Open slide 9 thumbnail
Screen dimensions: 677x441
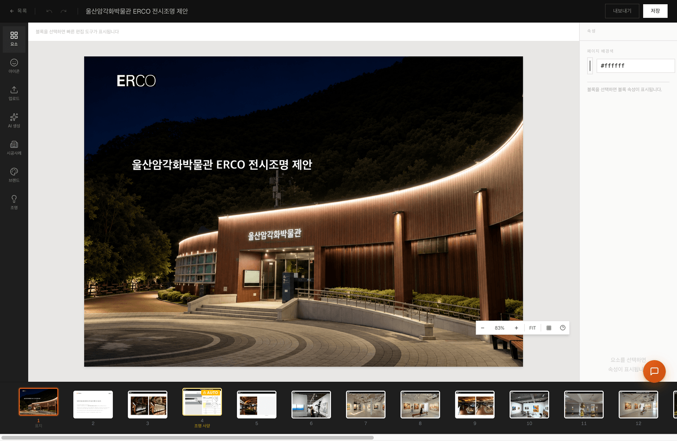click(x=475, y=404)
